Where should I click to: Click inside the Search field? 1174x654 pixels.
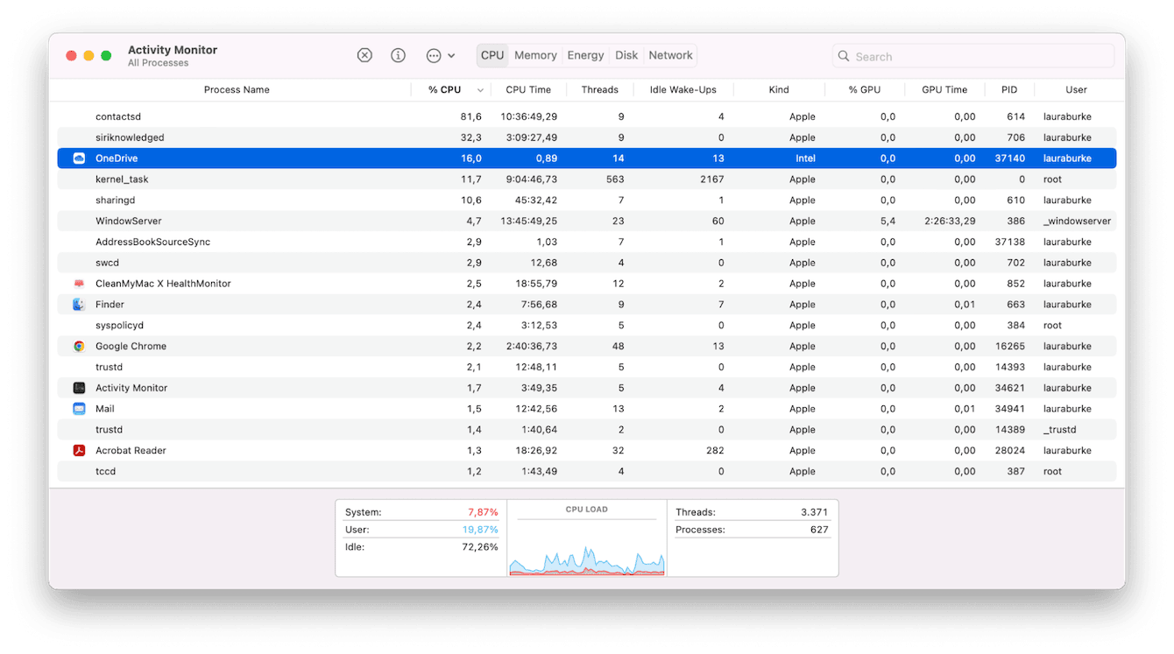point(972,55)
